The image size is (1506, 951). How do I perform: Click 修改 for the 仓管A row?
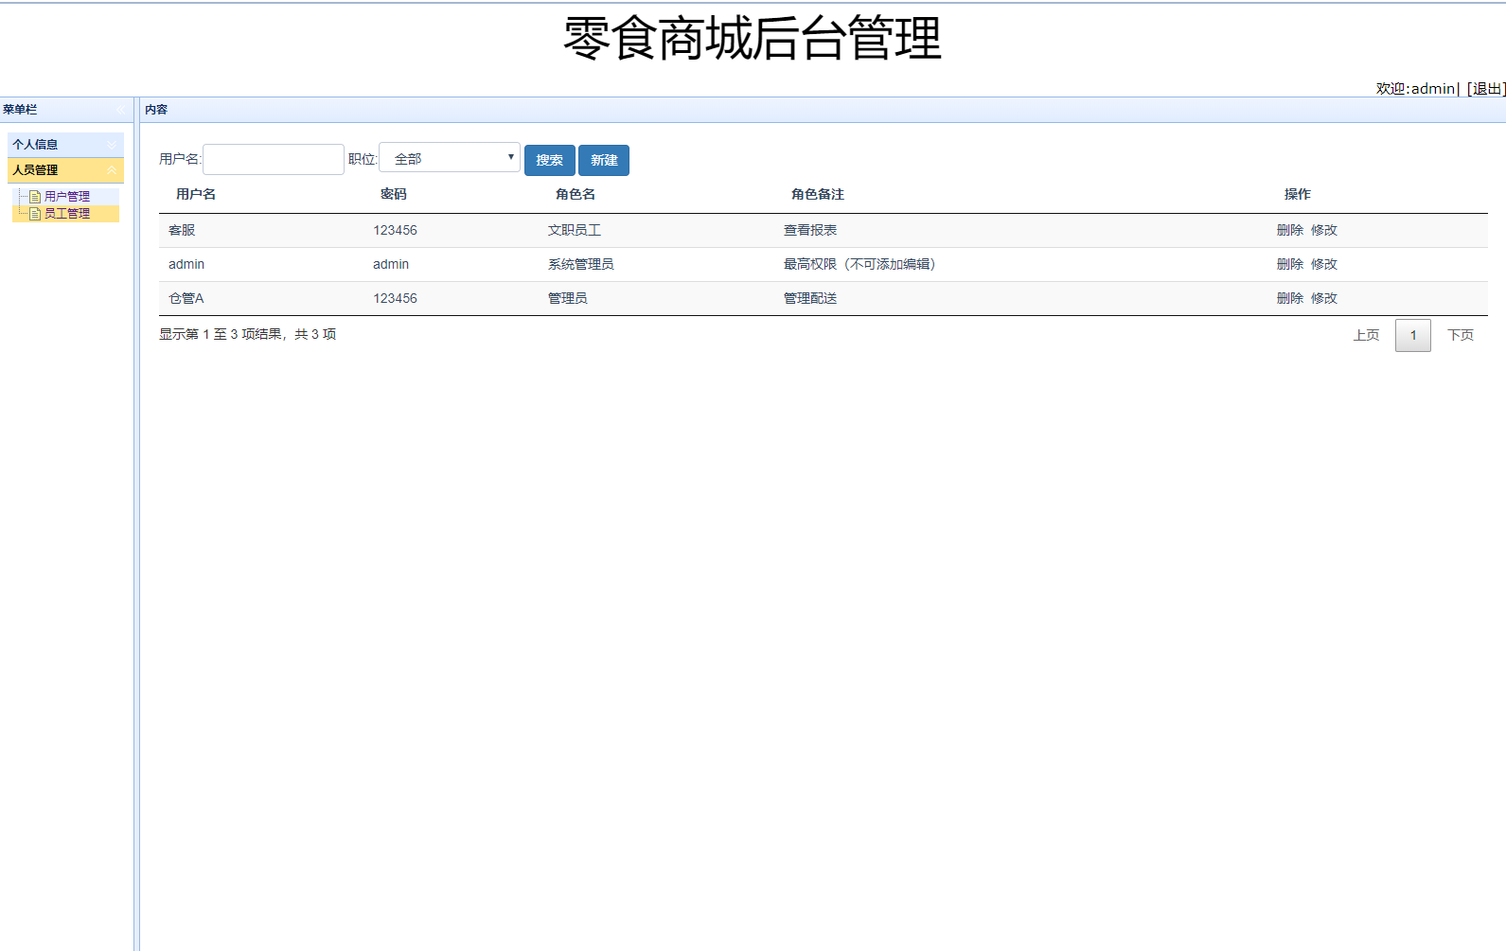click(x=1324, y=298)
